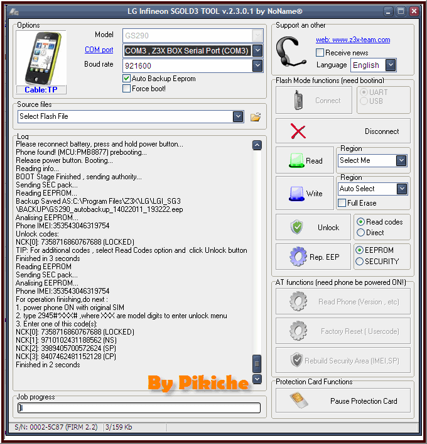Select the USB connection radio button
This screenshot has height=444, width=427.
(x=364, y=101)
